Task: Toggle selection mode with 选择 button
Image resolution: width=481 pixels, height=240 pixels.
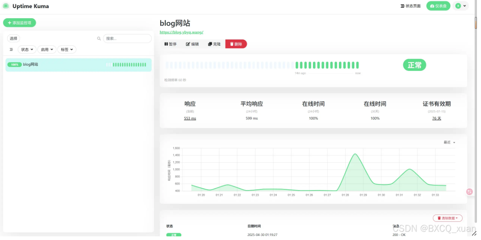Action: pyautogui.click(x=13, y=38)
